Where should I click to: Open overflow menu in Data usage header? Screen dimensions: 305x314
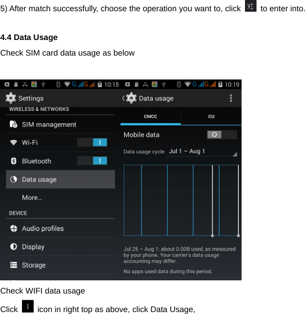231,98
